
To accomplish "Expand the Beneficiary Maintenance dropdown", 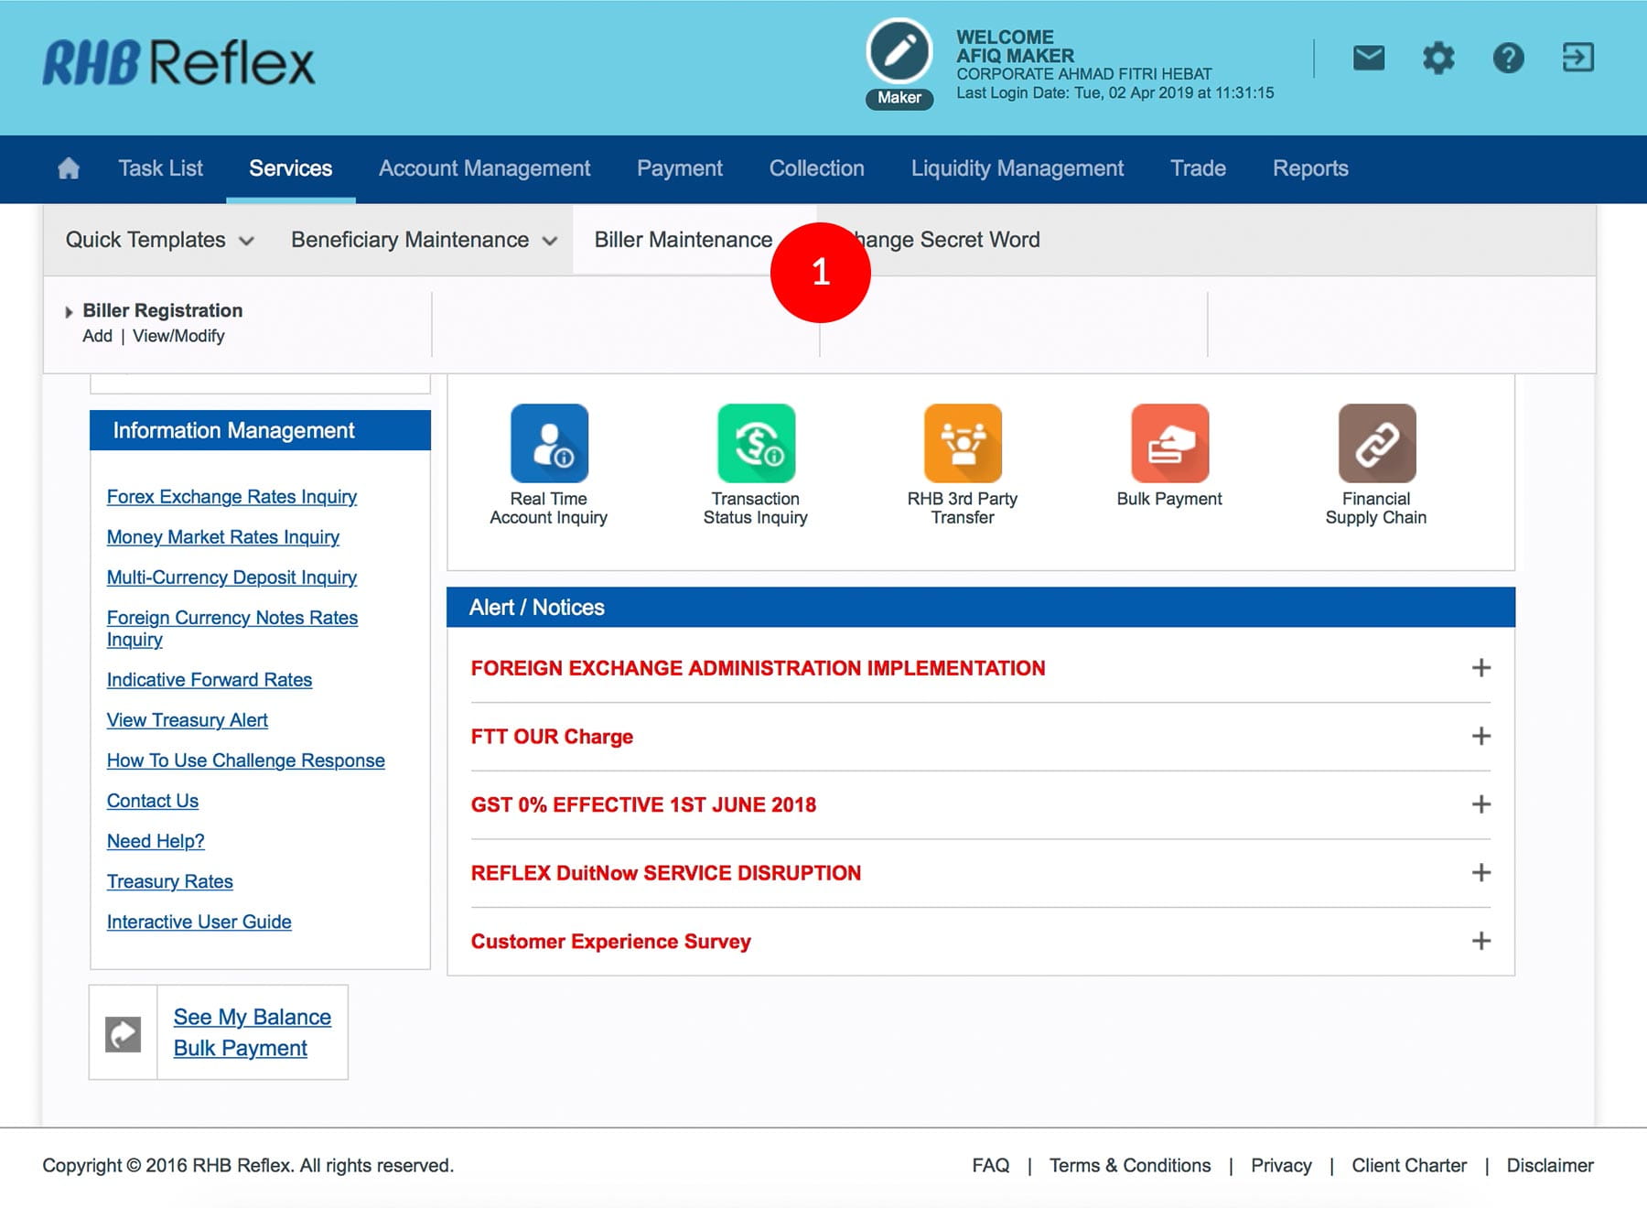I will (x=424, y=240).
